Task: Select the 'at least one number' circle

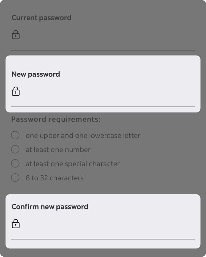Action: [15, 150]
